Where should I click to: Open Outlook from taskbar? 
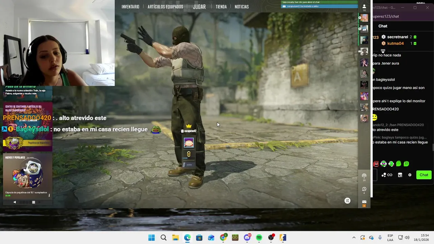[x=211, y=238]
